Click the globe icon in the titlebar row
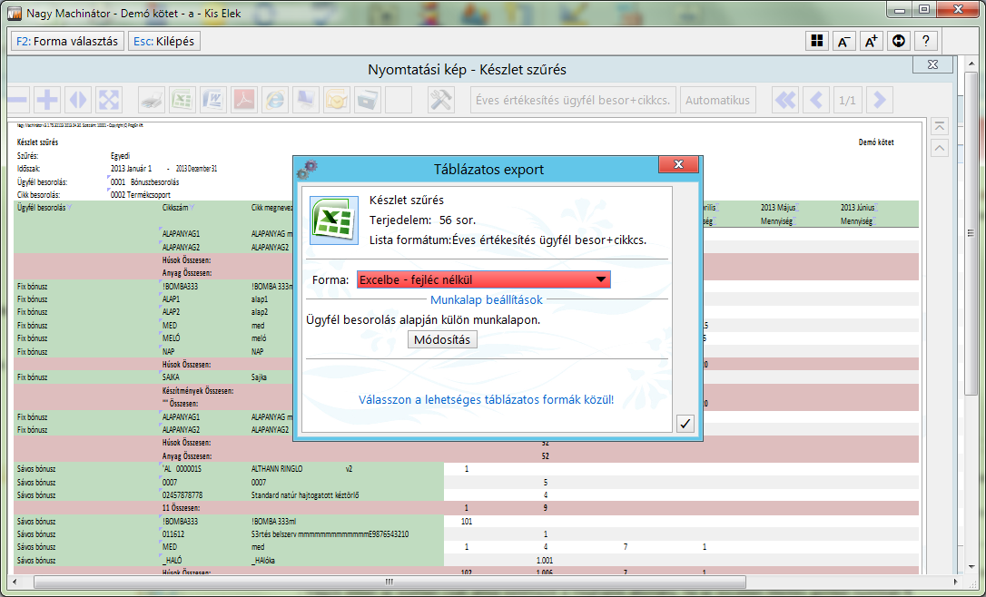This screenshot has height=597, width=986. (x=898, y=40)
